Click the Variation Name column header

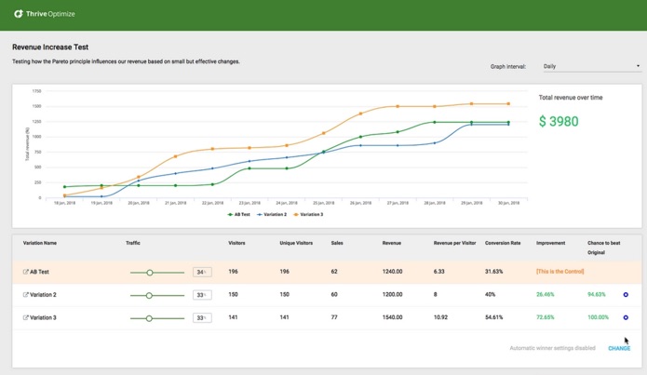[40, 243]
